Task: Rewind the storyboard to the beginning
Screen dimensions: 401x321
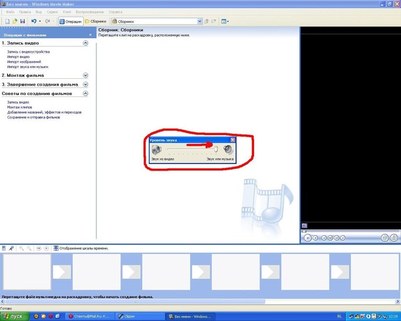Action: click(x=39, y=248)
